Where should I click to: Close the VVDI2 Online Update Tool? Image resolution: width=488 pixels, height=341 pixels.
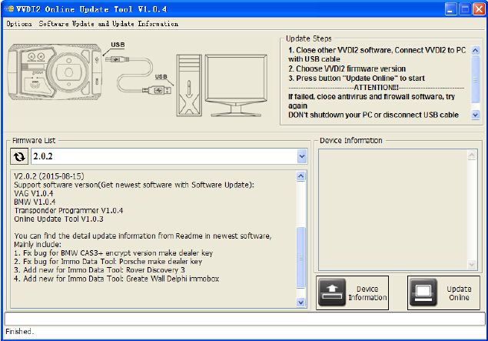point(478,9)
